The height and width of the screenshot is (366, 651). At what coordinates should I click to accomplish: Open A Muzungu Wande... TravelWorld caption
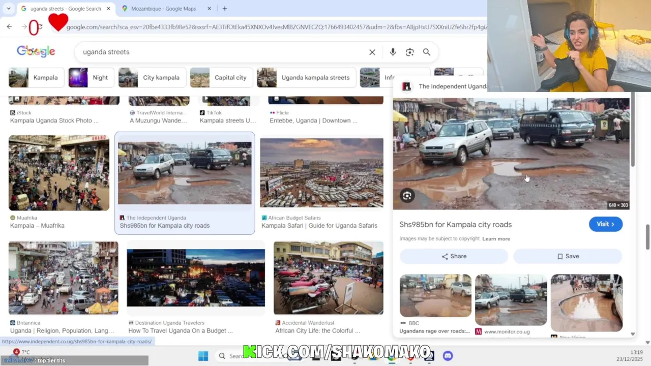pos(158,121)
